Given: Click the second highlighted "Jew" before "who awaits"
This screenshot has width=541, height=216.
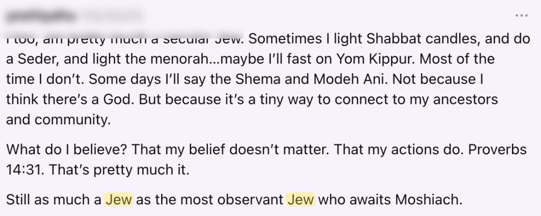Looking at the screenshot, I should point(301,200).
